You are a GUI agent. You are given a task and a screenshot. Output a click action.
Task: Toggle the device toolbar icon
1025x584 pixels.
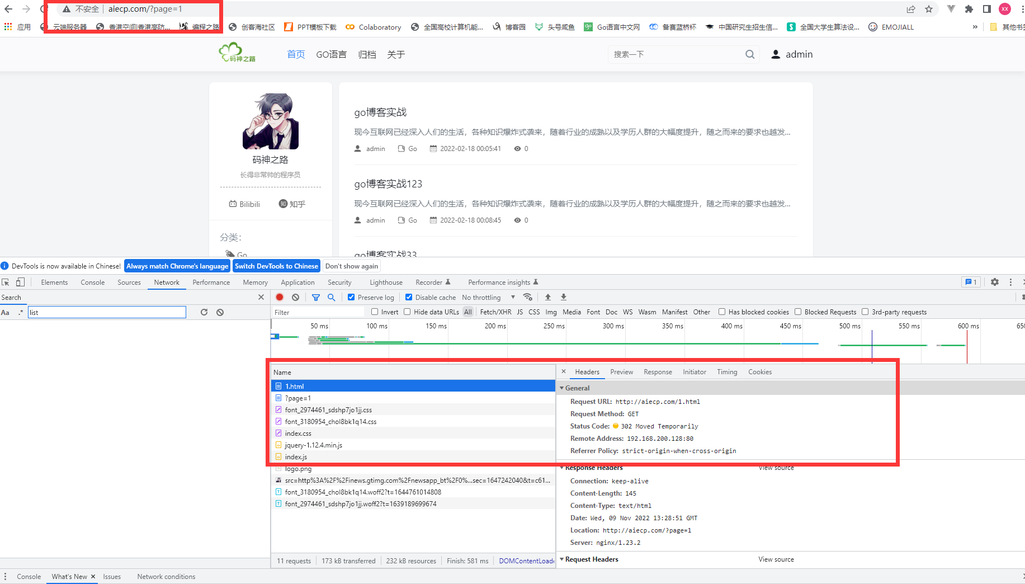click(x=20, y=282)
